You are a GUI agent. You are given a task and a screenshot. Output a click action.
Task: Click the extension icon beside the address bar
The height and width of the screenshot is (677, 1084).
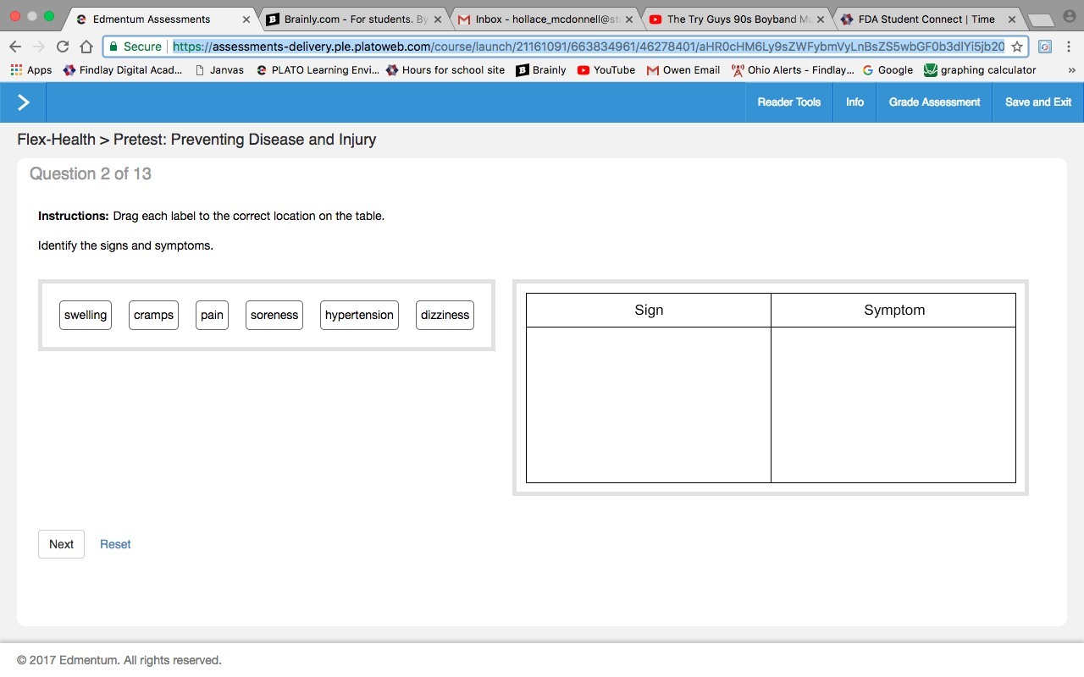pos(1045,47)
